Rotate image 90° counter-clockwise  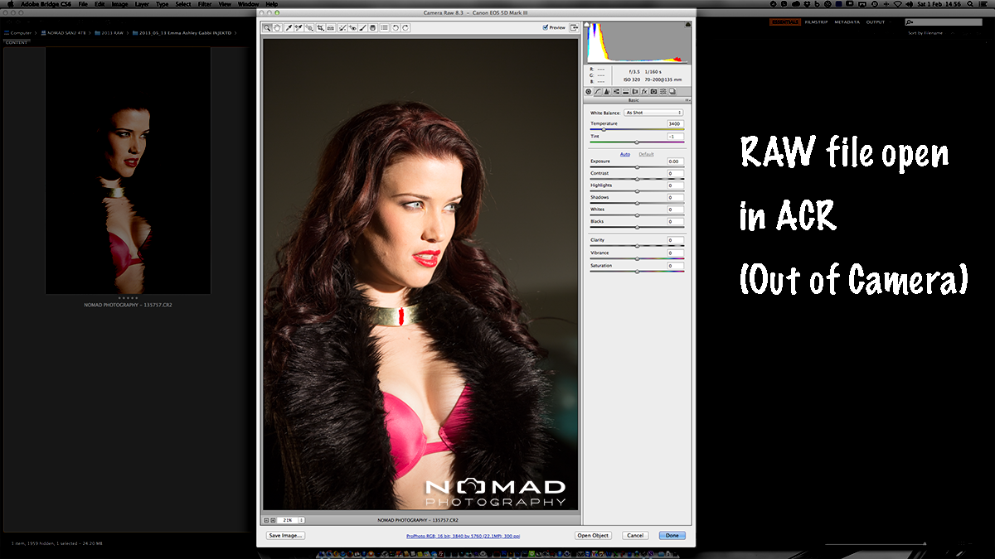396,27
